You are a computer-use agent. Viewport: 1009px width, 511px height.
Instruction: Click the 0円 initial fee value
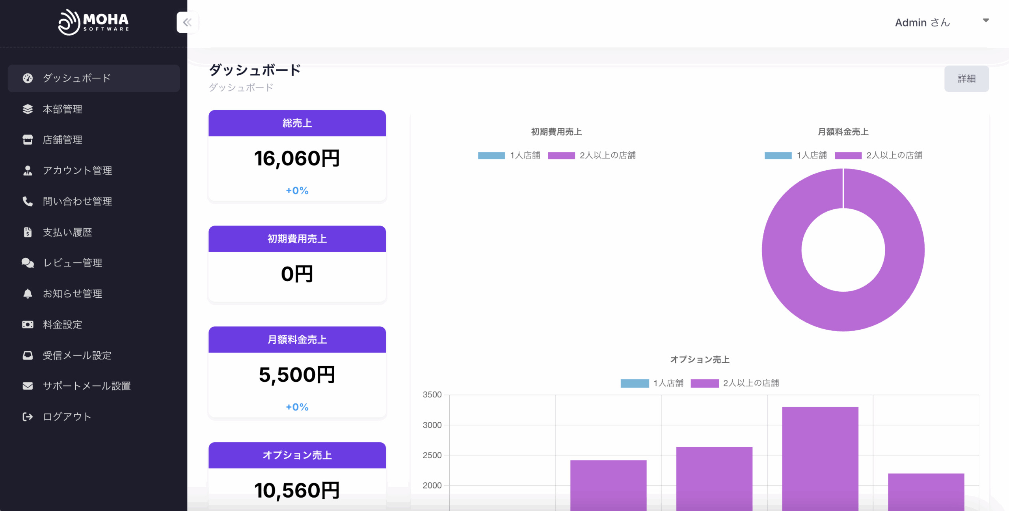click(x=297, y=274)
